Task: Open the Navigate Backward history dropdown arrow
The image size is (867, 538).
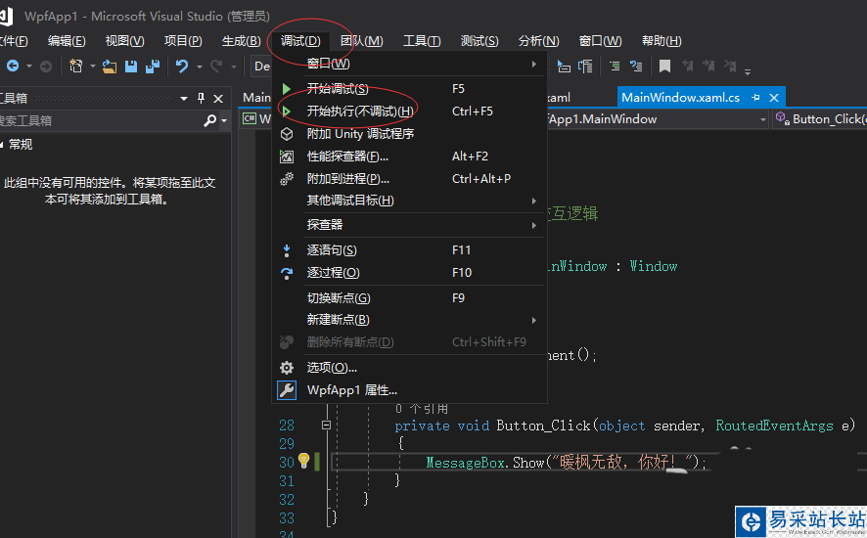Action: tap(28, 67)
